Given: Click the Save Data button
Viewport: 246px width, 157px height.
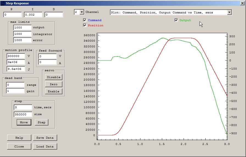Looking at the screenshot, I should (45, 138).
